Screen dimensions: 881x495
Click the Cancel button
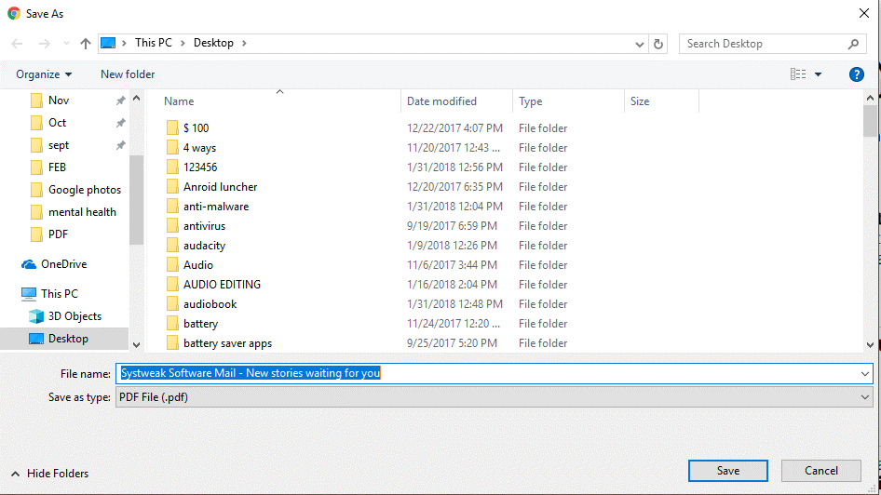820,471
